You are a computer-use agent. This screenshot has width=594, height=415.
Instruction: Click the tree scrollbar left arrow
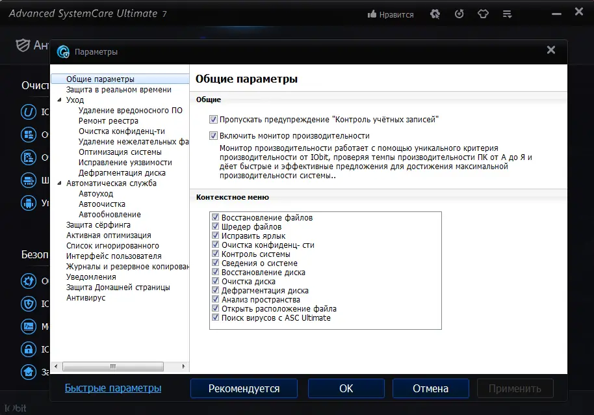56,366
